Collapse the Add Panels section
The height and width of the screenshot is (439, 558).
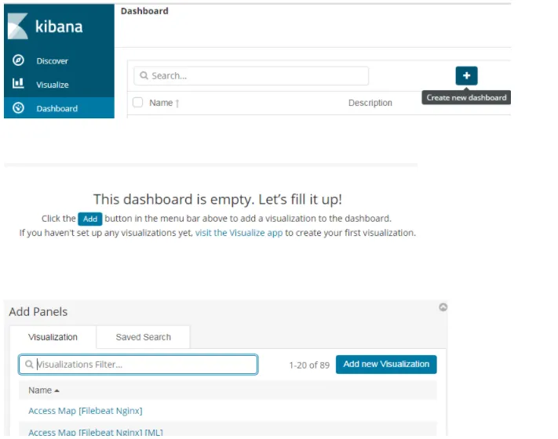point(443,307)
